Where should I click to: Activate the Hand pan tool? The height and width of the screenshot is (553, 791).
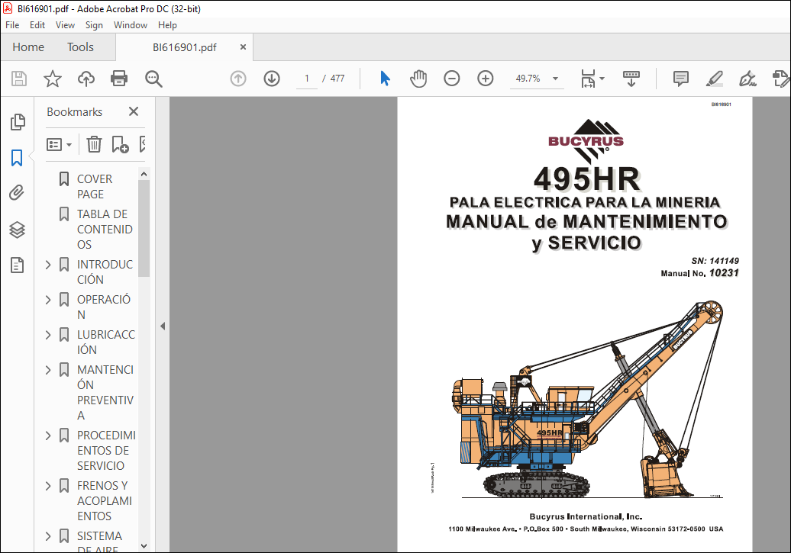(418, 79)
